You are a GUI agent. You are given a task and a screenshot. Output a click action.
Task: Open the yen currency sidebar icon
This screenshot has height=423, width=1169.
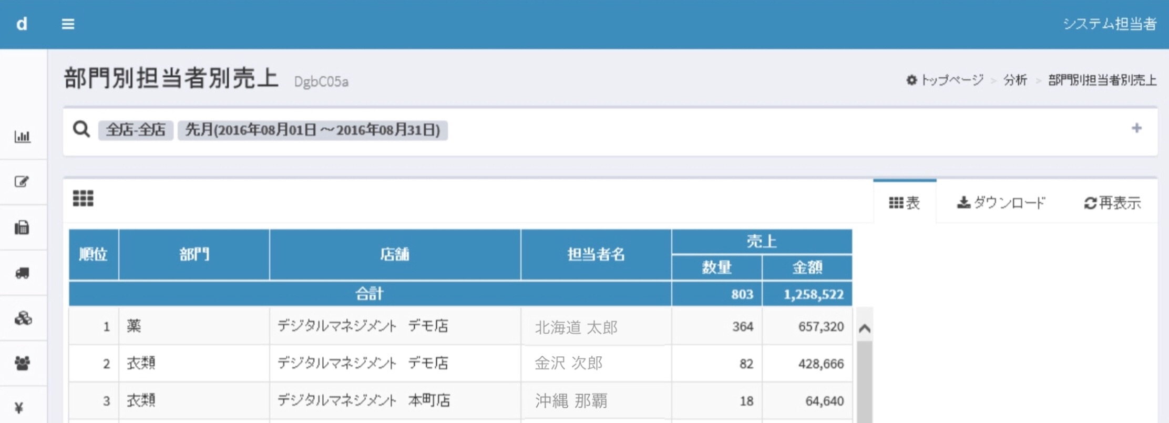point(19,408)
